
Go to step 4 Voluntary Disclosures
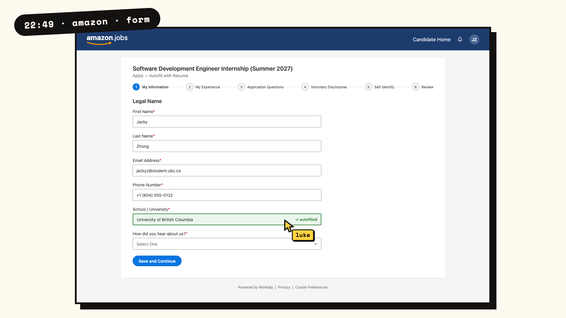point(324,87)
